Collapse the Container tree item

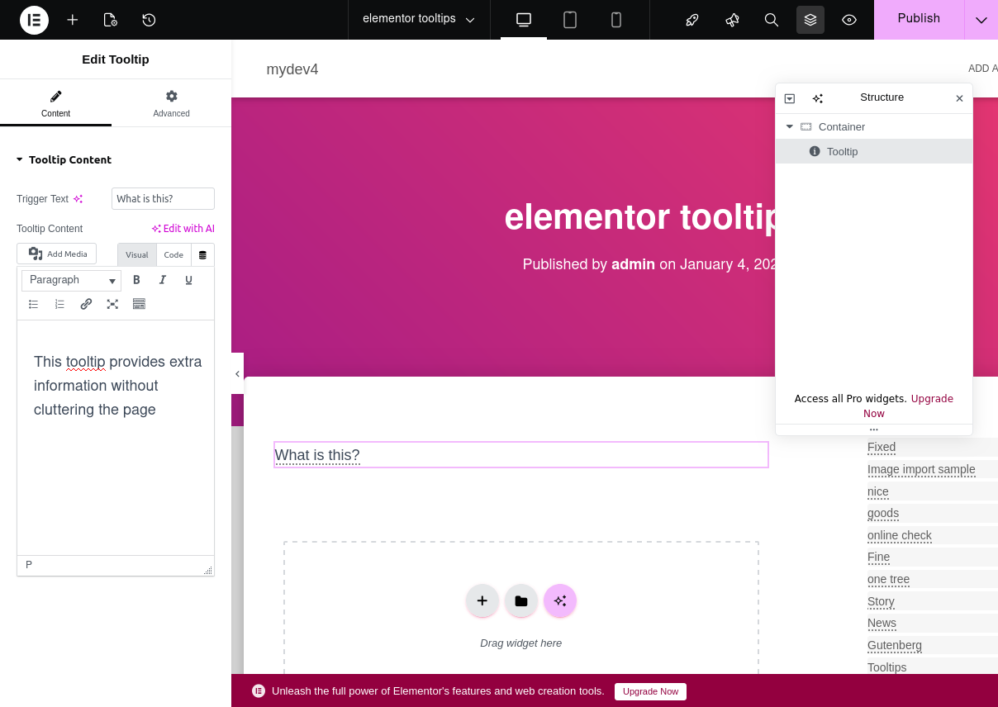click(x=789, y=126)
